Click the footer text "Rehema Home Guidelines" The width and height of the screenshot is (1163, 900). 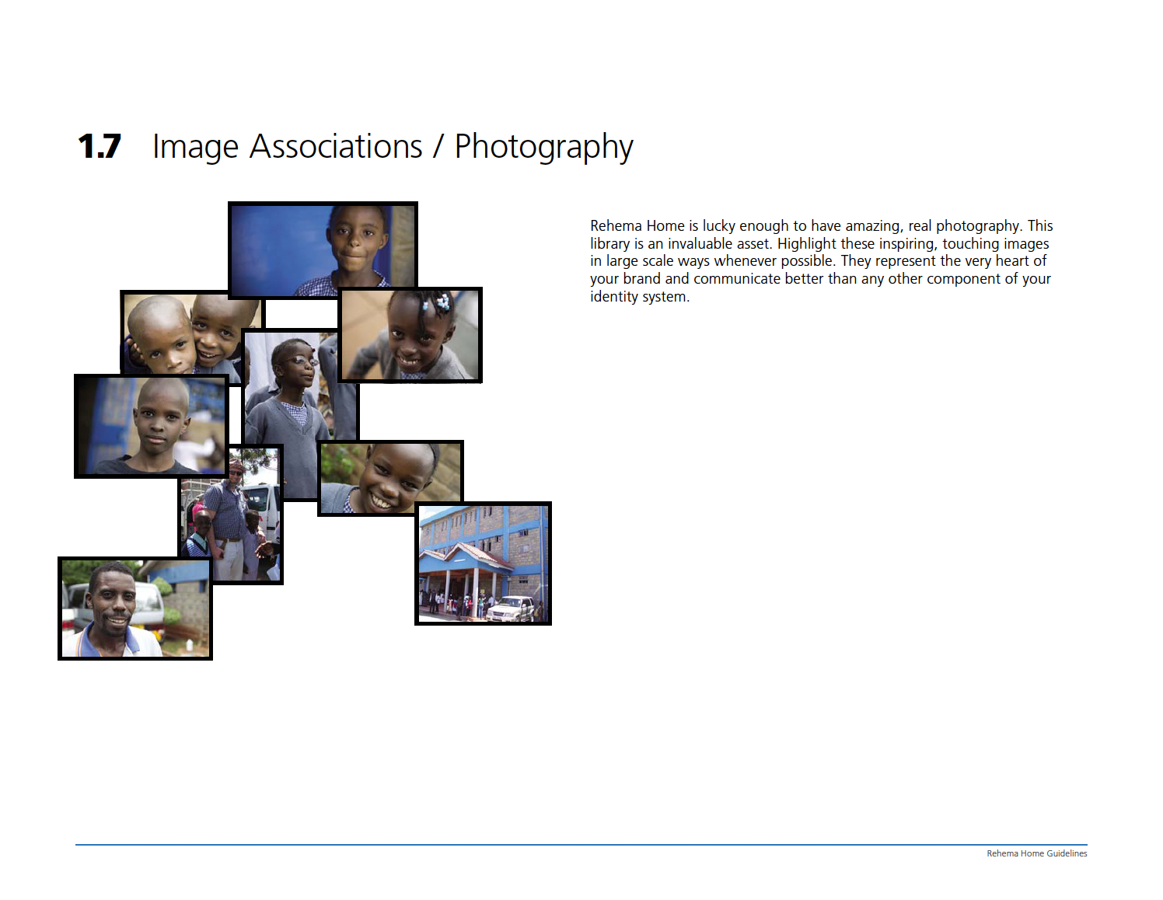coord(1036,853)
